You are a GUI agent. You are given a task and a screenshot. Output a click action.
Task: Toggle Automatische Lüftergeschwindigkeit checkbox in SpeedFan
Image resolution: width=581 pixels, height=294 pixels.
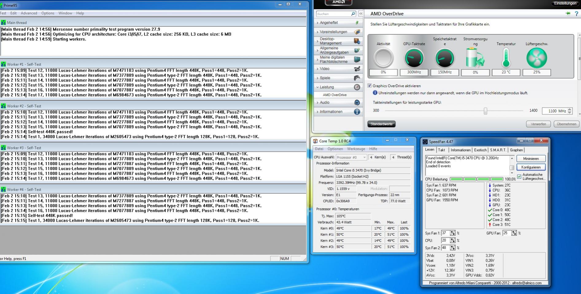(x=519, y=176)
